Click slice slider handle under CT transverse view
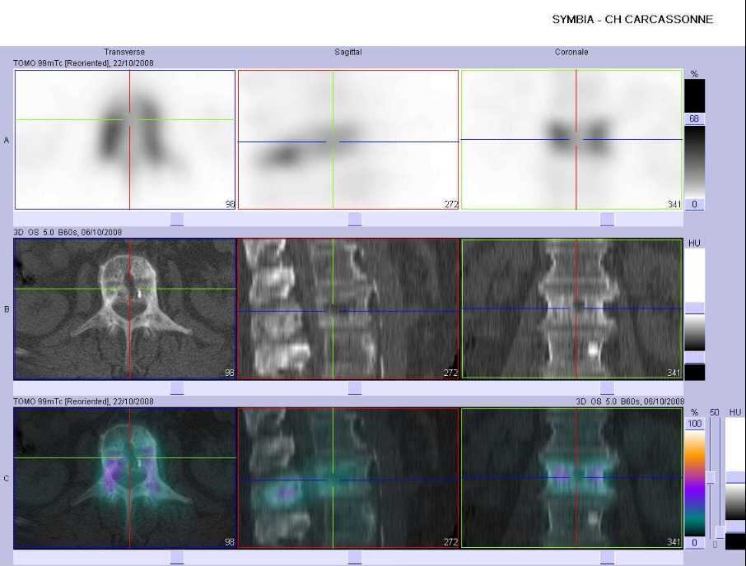The image size is (746, 566). click(x=177, y=388)
